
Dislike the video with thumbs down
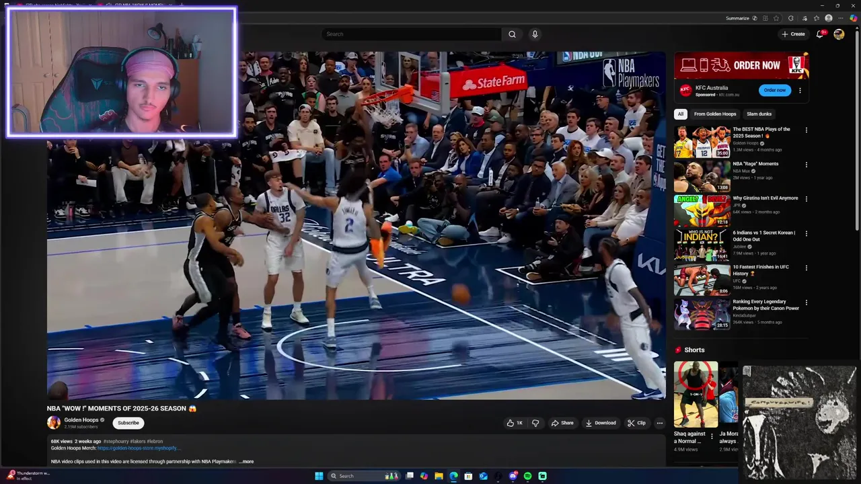pos(535,423)
